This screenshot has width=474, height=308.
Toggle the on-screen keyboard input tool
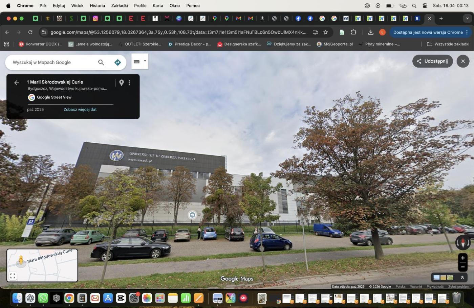(136, 62)
